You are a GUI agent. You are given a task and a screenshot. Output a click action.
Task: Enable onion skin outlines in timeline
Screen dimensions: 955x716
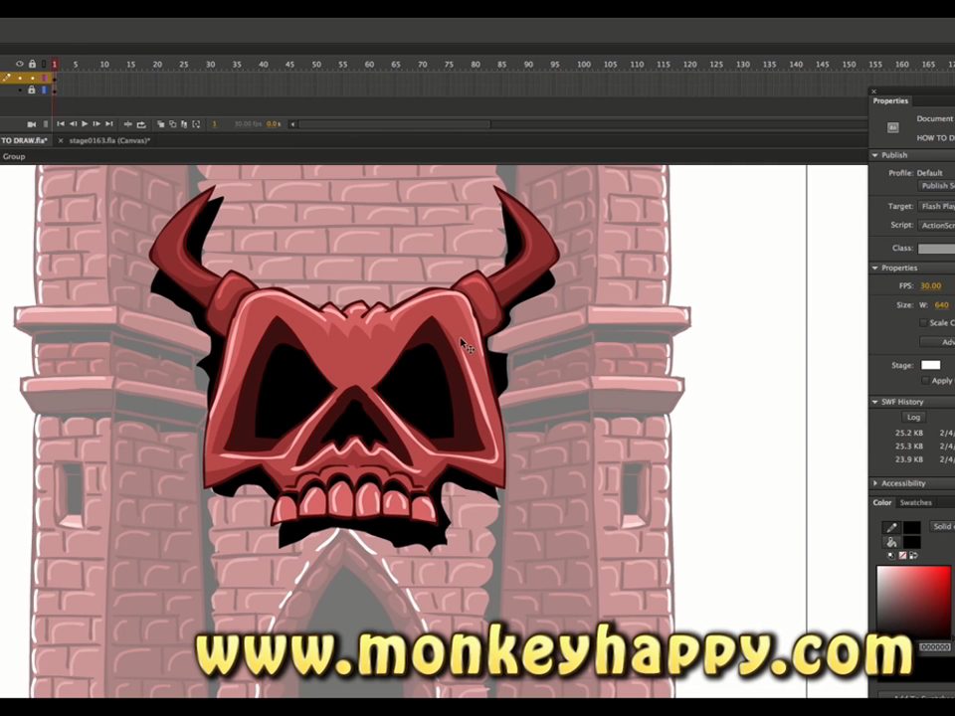(x=172, y=124)
